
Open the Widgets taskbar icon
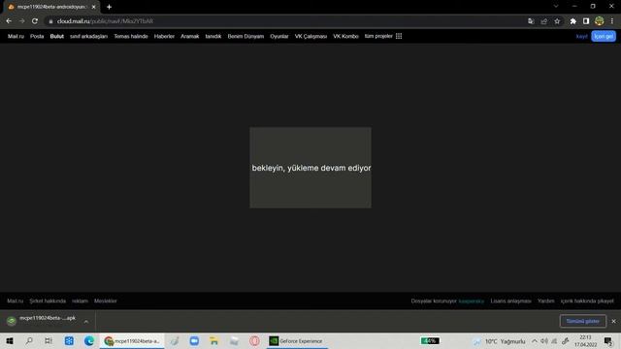point(69,340)
